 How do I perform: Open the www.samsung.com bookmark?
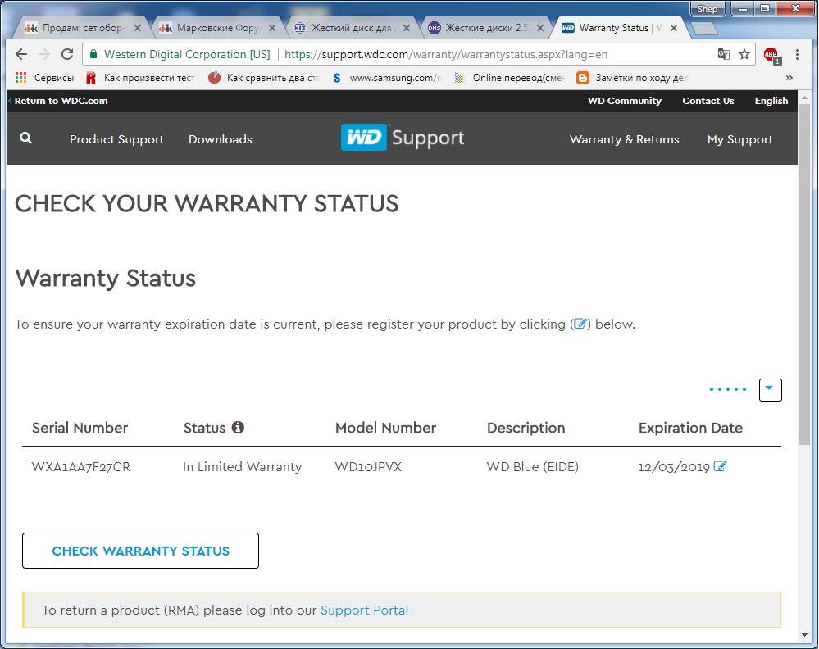pyautogui.click(x=386, y=78)
